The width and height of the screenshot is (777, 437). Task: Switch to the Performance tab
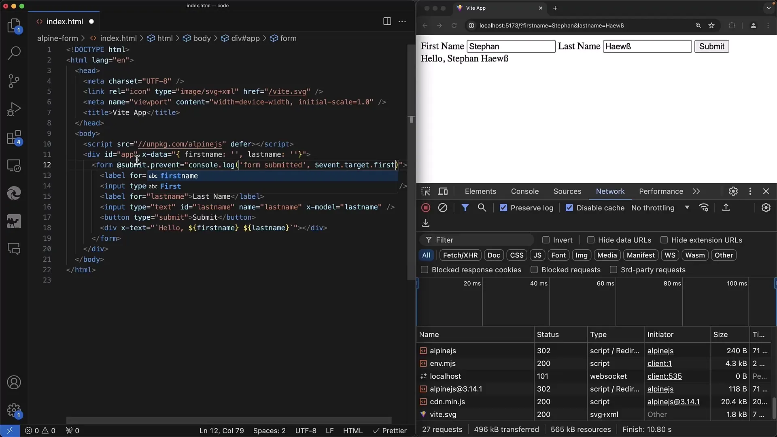[661, 191]
